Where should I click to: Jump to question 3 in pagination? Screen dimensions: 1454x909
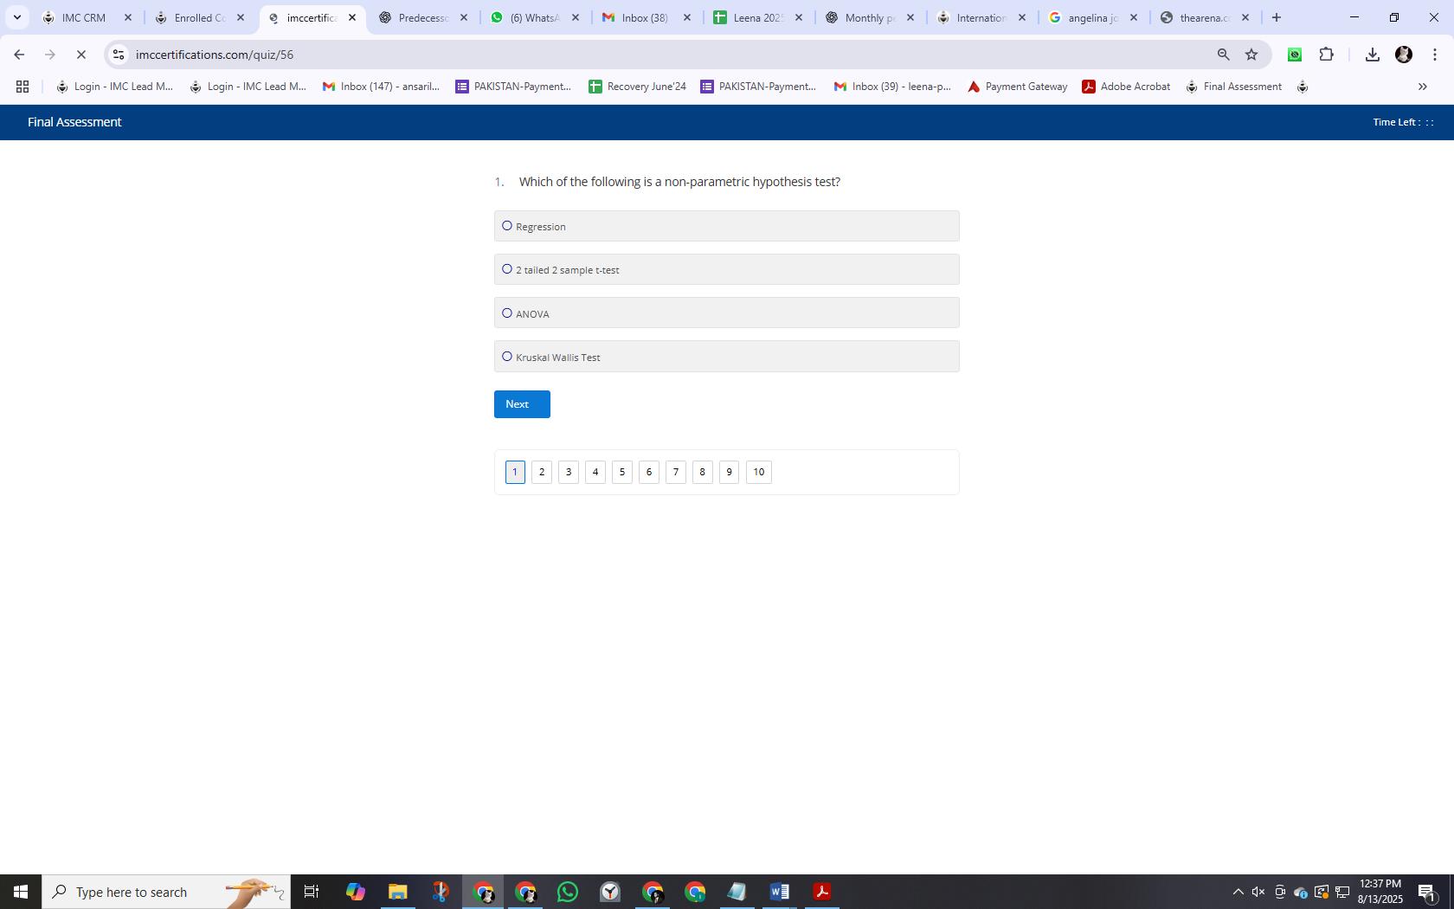click(569, 472)
